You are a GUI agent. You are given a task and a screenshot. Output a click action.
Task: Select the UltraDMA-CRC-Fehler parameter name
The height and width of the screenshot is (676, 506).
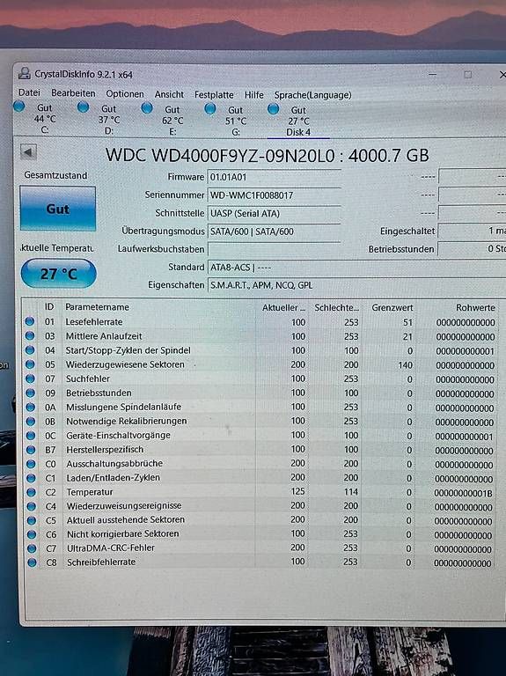pos(111,548)
